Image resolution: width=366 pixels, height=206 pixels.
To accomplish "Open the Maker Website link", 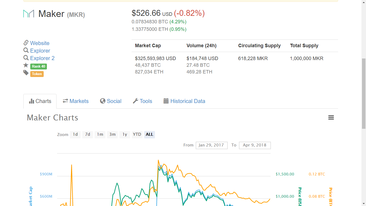I will pos(40,43).
